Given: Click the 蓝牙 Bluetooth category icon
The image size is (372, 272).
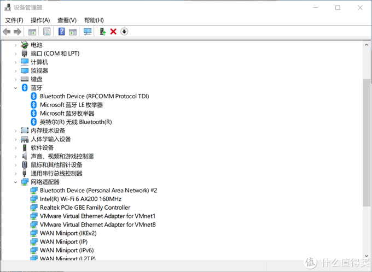Looking at the screenshot, I should click(x=25, y=88).
